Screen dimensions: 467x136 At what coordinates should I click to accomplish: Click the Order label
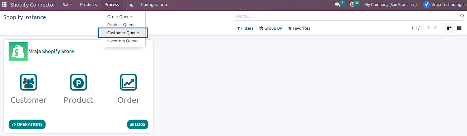click(x=128, y=100)
